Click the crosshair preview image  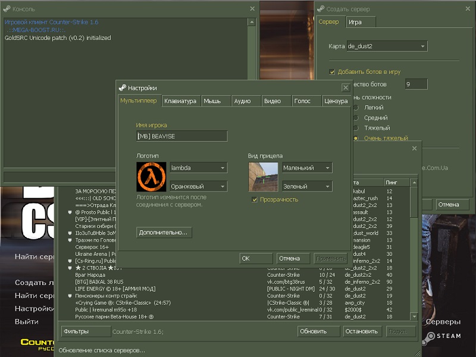(x=263, y=177)
